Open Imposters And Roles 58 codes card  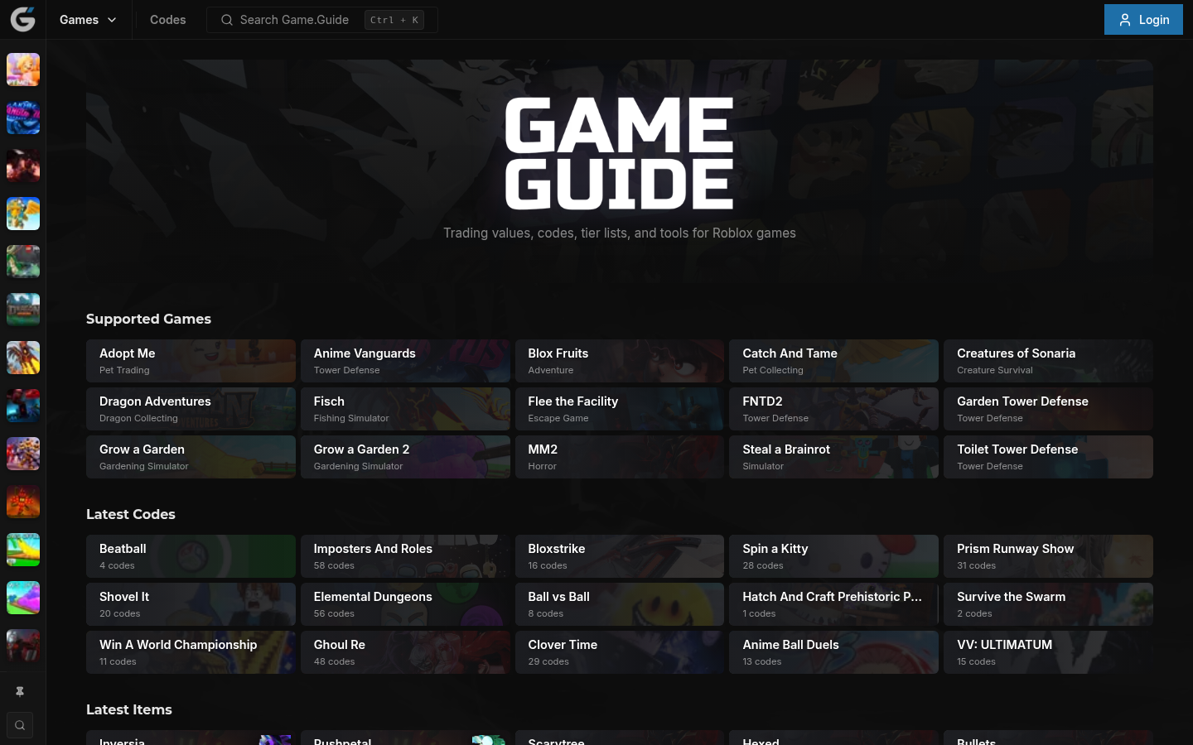[405, 556]
